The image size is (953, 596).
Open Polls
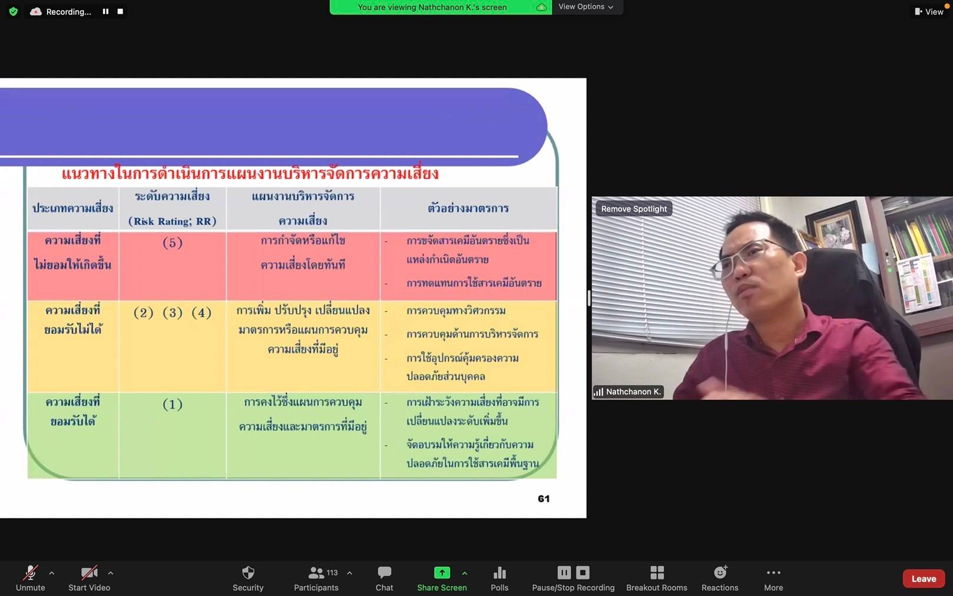(499, 572)
